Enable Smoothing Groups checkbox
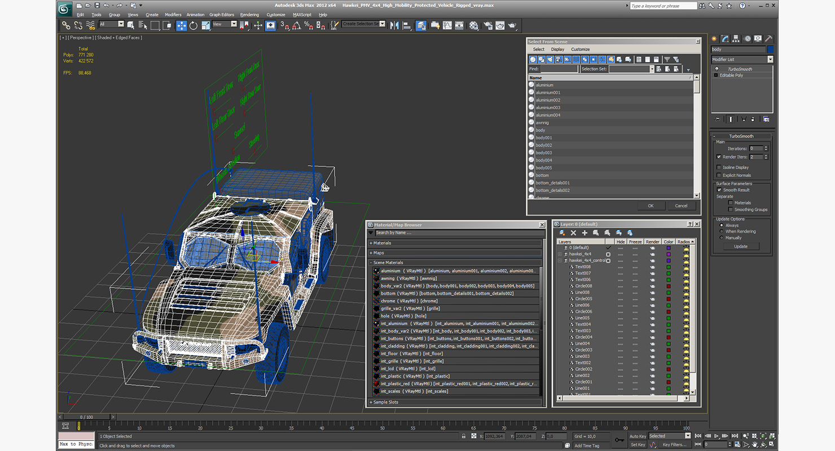 pos(731,210)
